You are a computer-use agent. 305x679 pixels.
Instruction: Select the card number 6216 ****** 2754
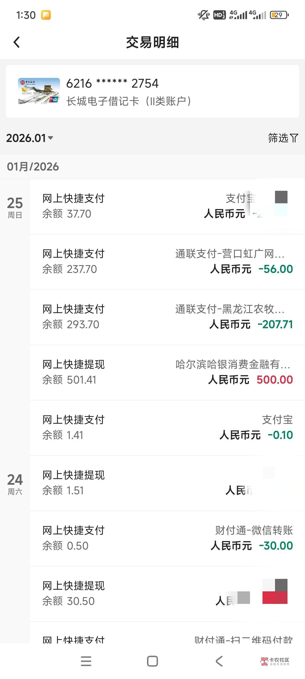point(112,84)
